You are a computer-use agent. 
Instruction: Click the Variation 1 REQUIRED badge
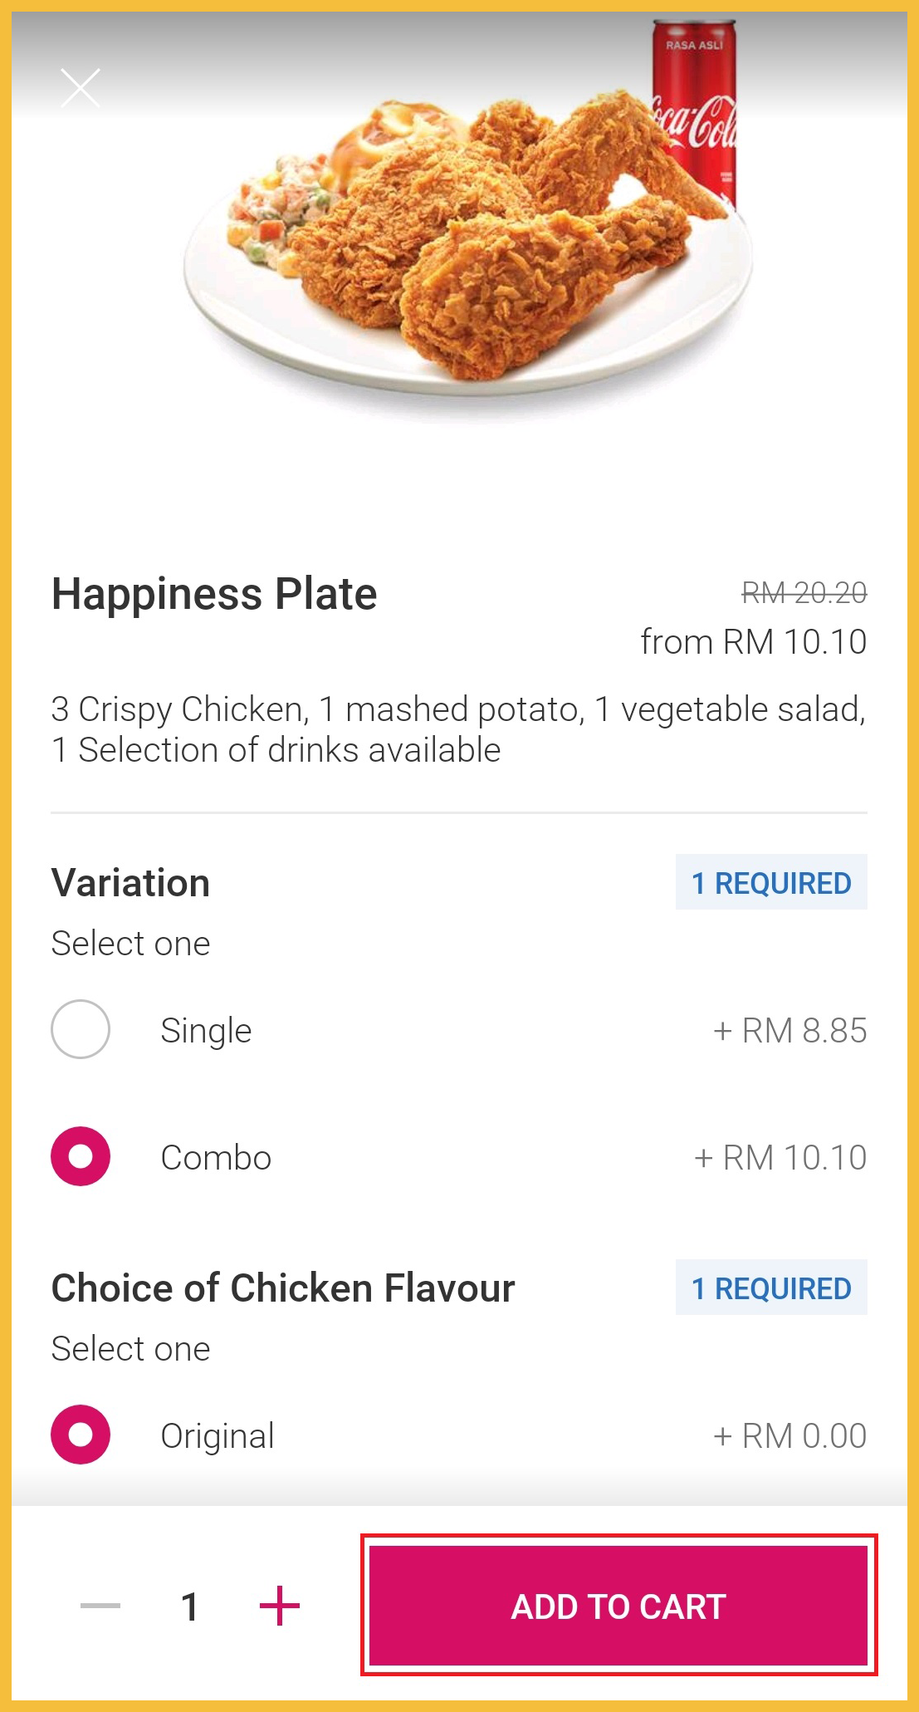(771, 882)
